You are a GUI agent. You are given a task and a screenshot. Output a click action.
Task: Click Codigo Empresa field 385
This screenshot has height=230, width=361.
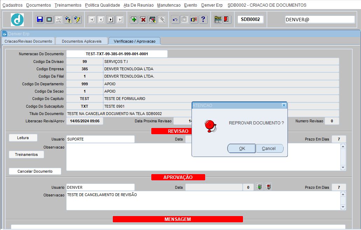85,69
